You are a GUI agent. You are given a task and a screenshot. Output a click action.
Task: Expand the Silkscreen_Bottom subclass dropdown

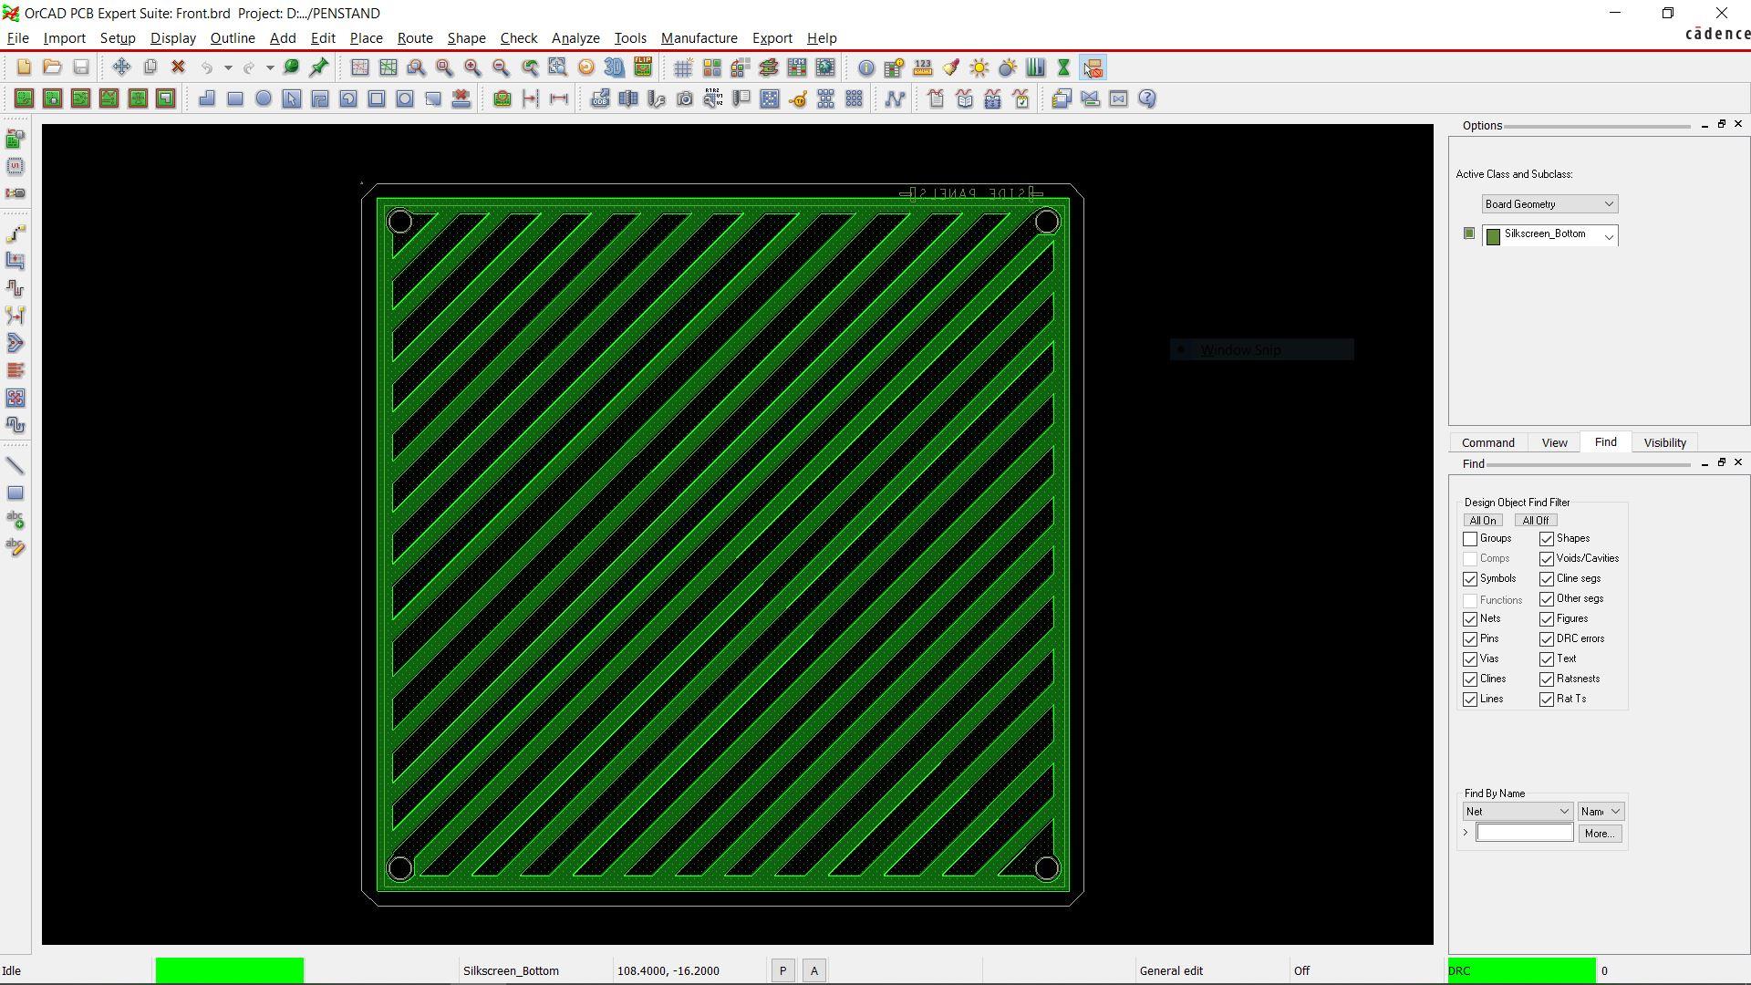click(1609, 236)
